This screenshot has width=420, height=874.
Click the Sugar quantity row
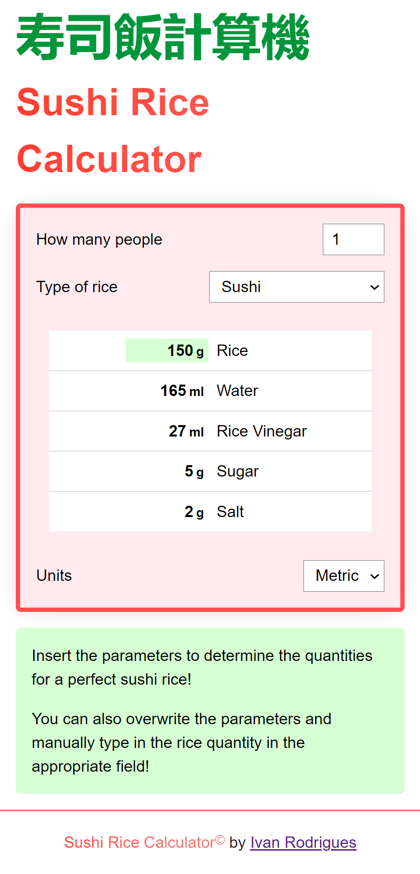(210, 472)
